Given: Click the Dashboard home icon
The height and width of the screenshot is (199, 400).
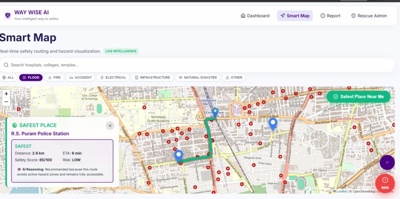Looking at the screenshot, I should [x=243, y=15].
